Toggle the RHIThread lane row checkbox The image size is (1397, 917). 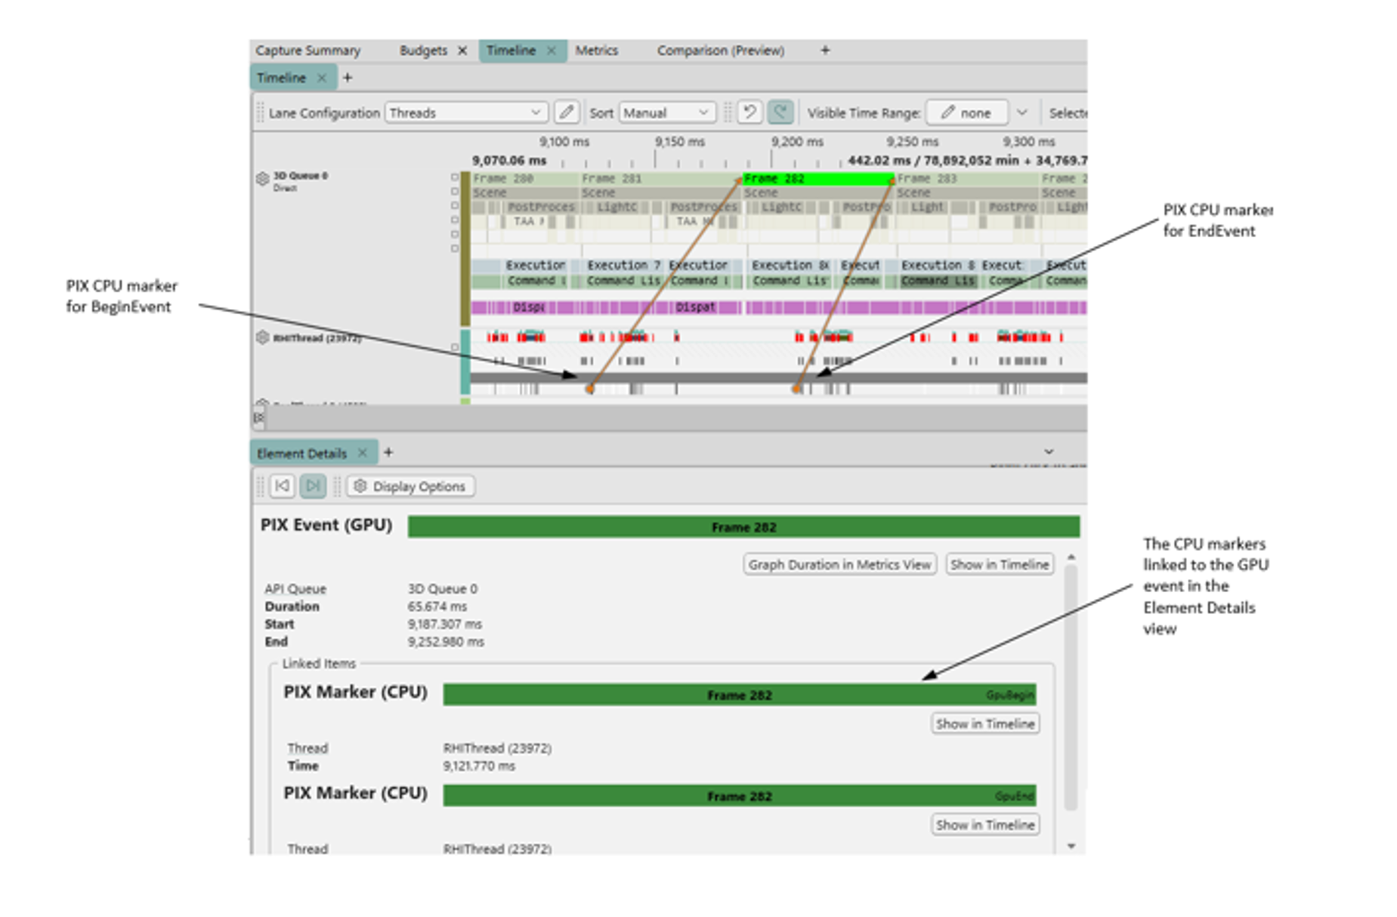tap(455, 347)
